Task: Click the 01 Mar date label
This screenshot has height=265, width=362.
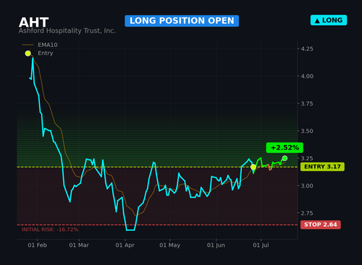Action: (x=79, y=246)
